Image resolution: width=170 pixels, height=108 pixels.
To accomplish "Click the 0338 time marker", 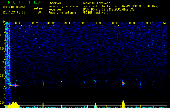I will tap(132, 23).
